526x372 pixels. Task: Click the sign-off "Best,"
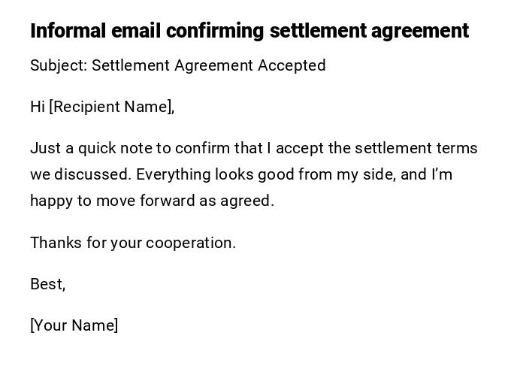tap(47, 284)
